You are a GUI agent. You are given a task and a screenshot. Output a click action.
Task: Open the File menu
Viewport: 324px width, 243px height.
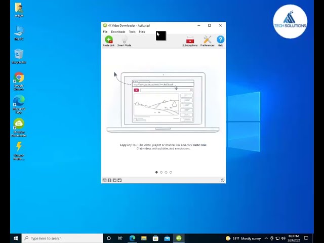click(105, 32)
